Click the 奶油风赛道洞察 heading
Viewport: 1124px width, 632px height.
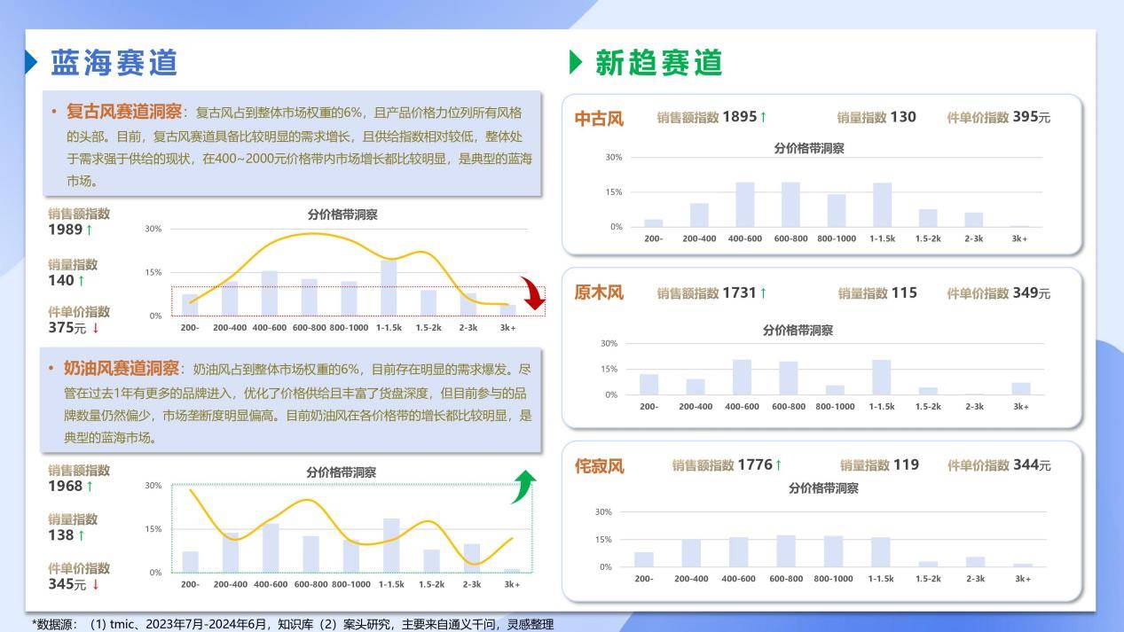122,368
